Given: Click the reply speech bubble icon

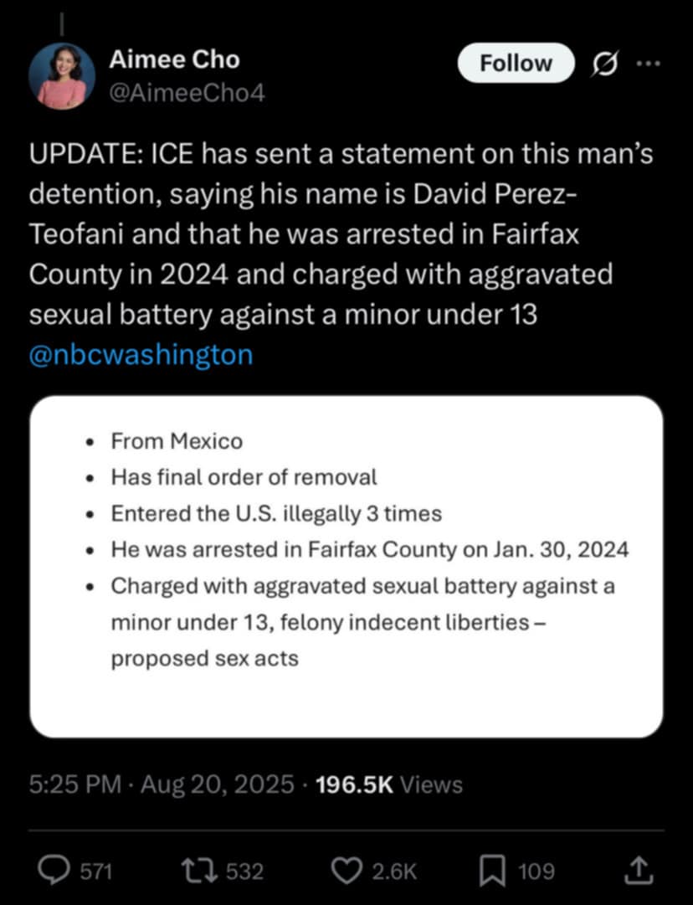Looking at the screenshot, I should tap(54, 871).
